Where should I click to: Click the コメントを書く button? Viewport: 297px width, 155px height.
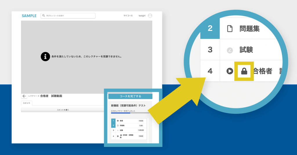[x=63, y=110]
